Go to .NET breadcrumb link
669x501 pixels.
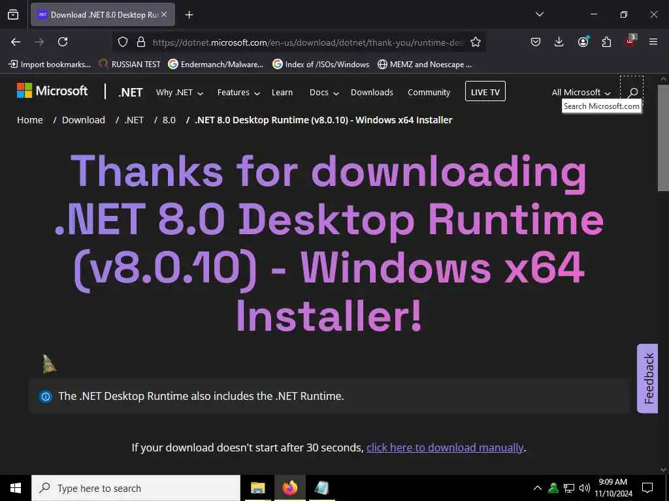(134, 120)
